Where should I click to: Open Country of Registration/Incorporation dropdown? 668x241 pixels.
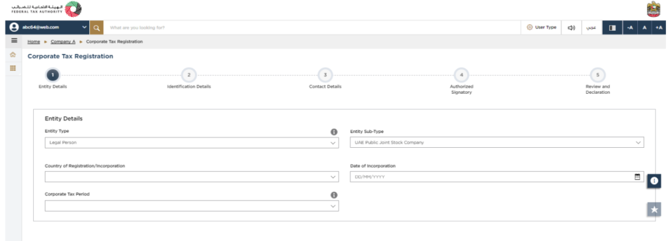tap(192, 177)
